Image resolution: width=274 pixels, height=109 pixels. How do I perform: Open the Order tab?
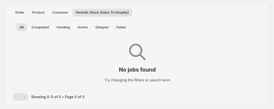(x=20, y=13)
